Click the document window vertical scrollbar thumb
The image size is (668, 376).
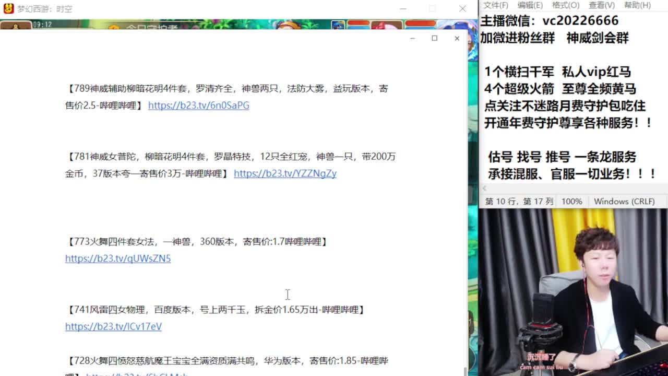coord(464,371)
